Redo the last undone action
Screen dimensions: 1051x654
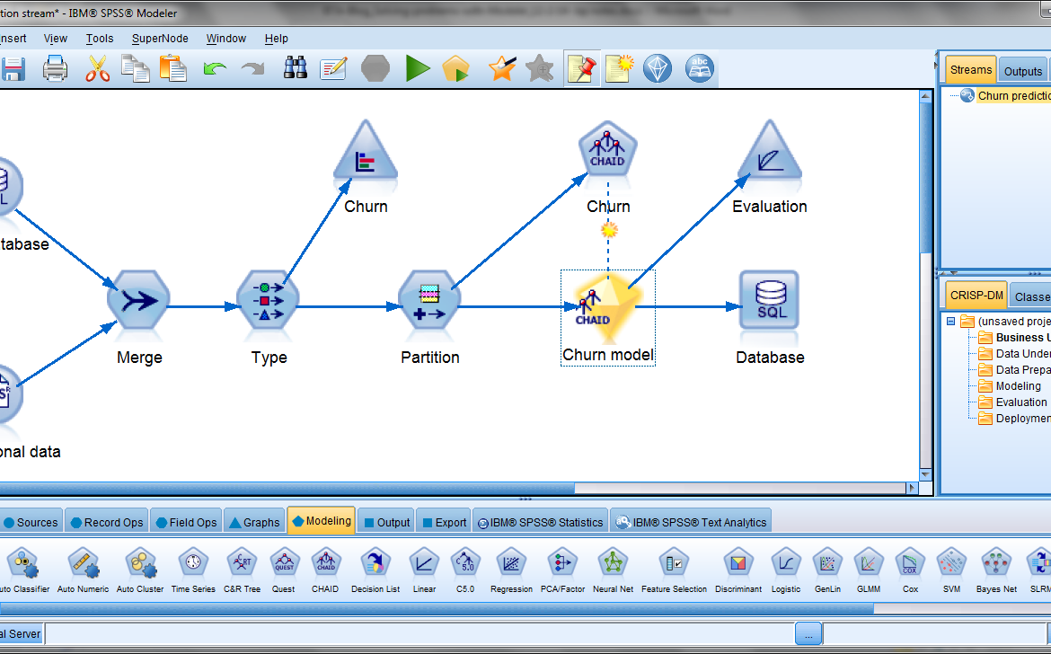[x=252, y=68]
